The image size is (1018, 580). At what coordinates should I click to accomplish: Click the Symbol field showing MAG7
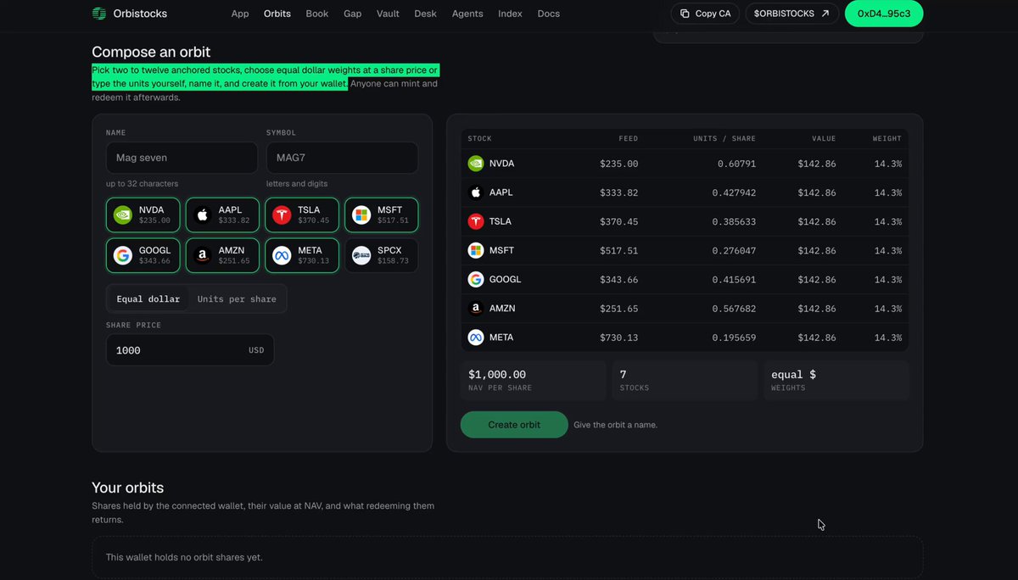point(342,158)
